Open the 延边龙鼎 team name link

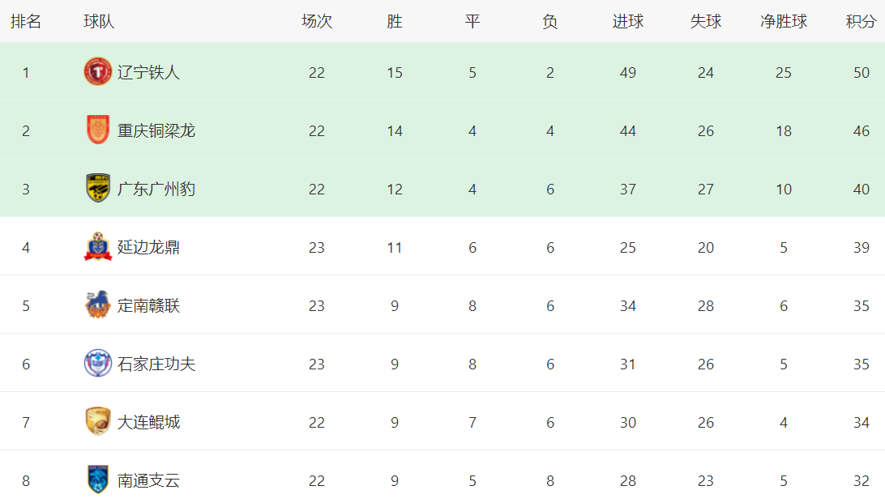[148, 247]
